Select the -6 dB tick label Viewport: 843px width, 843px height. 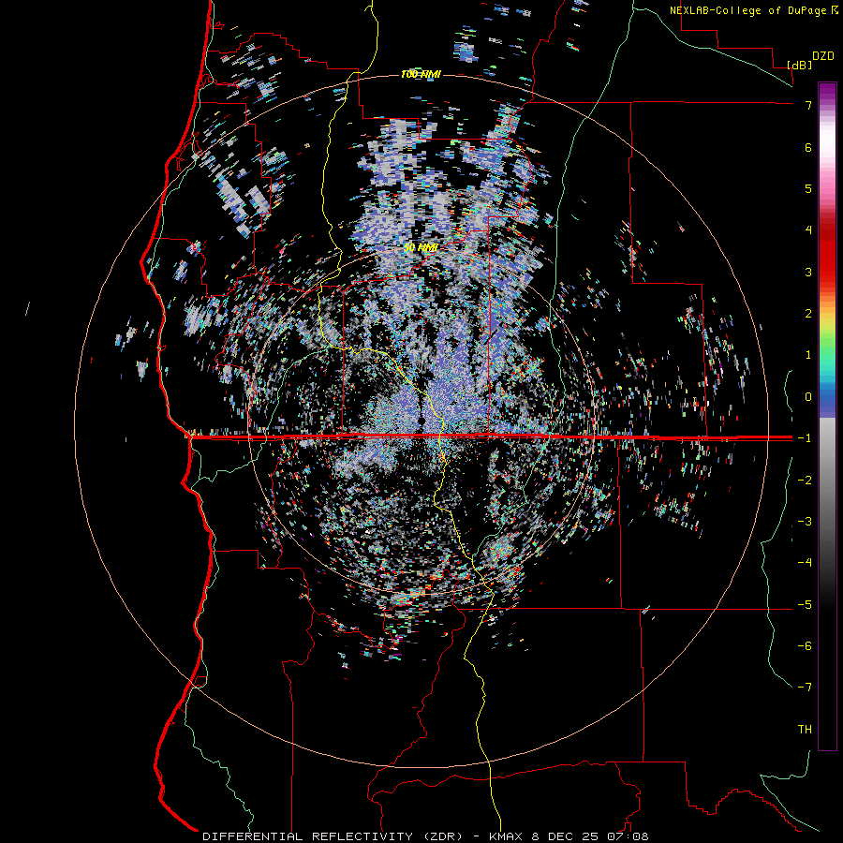[x=805, y=645]
